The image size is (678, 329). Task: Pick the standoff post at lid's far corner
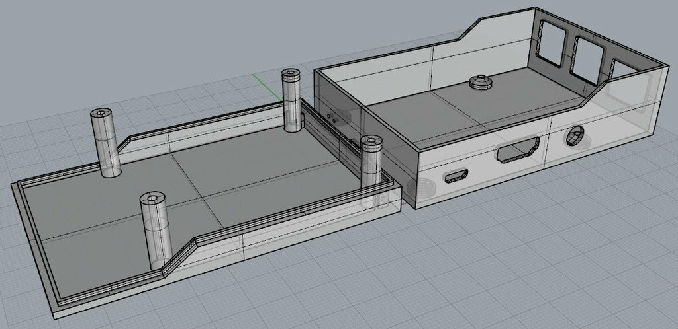point(291,100)
